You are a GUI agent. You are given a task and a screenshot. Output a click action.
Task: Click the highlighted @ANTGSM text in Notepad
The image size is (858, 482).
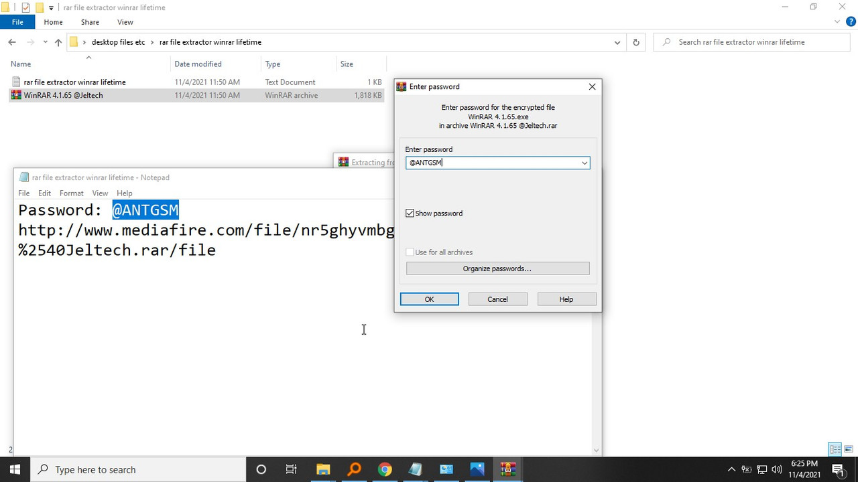[x=145, y=210]
